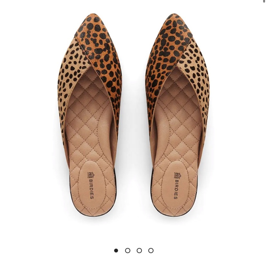Open the right leopard mule shoe image
267x267 pixels.
(x=177, y=115)
